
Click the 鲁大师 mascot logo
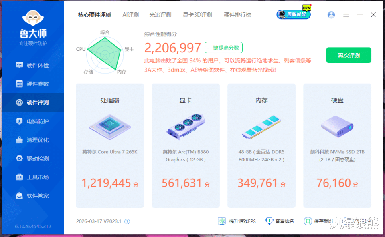coord(33,18)
